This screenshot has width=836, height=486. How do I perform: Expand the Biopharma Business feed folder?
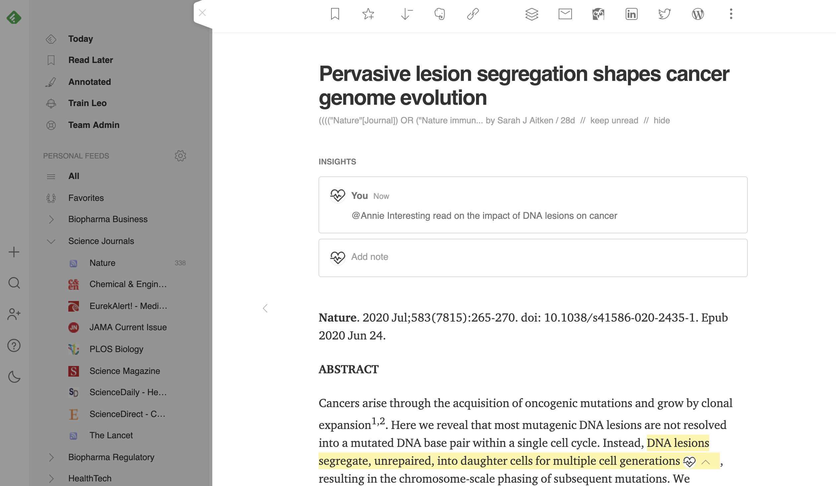51,219
